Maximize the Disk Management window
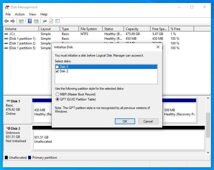This screenshot has height=170, width=214. point(192,7)
